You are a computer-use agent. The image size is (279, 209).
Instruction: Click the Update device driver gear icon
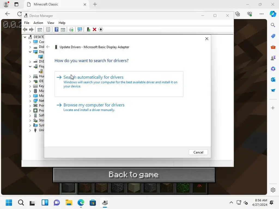click(x=71, y=29)
